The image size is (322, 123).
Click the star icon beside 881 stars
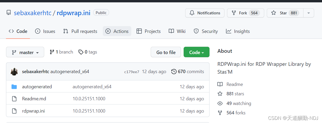click(220, 94)
